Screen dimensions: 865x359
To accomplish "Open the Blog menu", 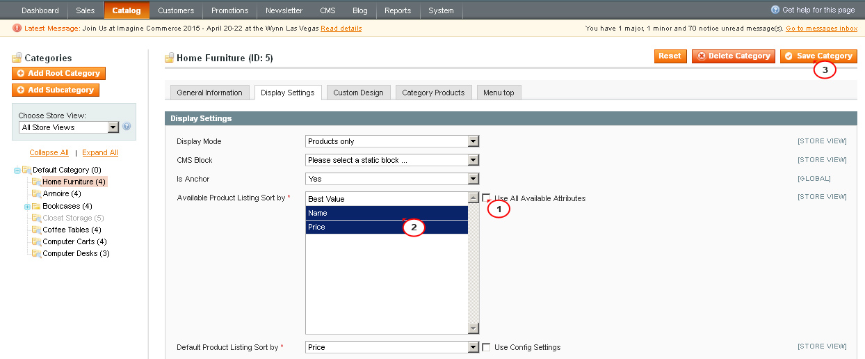I will (360, 10).
